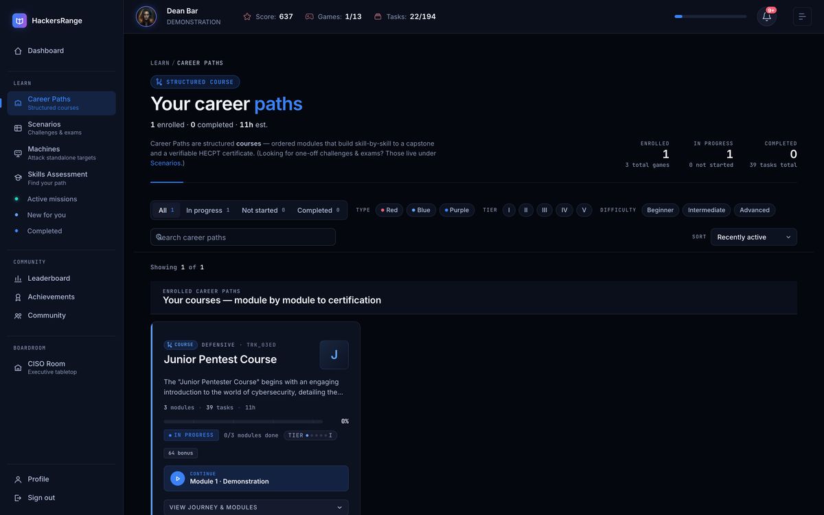This screenshot has height=515, width=824.
Task: Click the course 0% progress bar
Action: coord(243,422)
